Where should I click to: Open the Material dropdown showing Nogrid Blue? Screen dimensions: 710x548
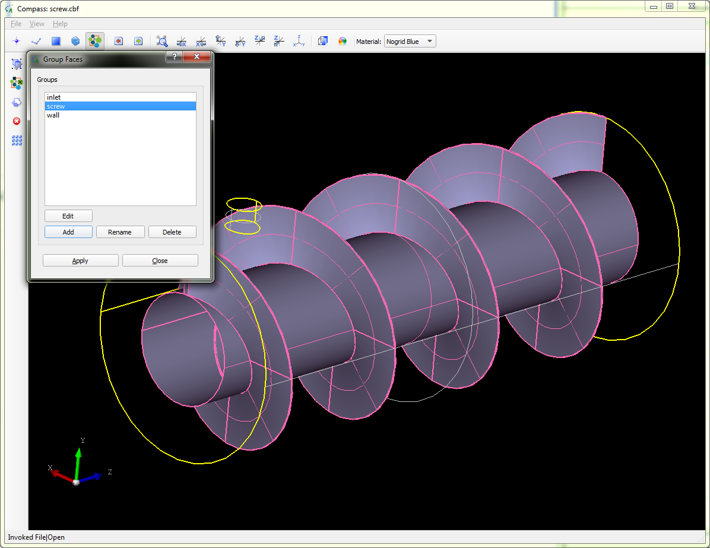click(410, 41)
